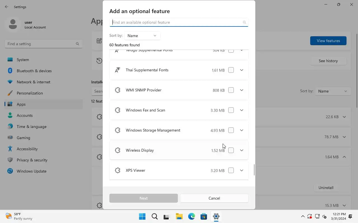Click the Thai Supplemental Fonts font icon
The width and height of the screenshot is (358, 223).
(117, 70)
